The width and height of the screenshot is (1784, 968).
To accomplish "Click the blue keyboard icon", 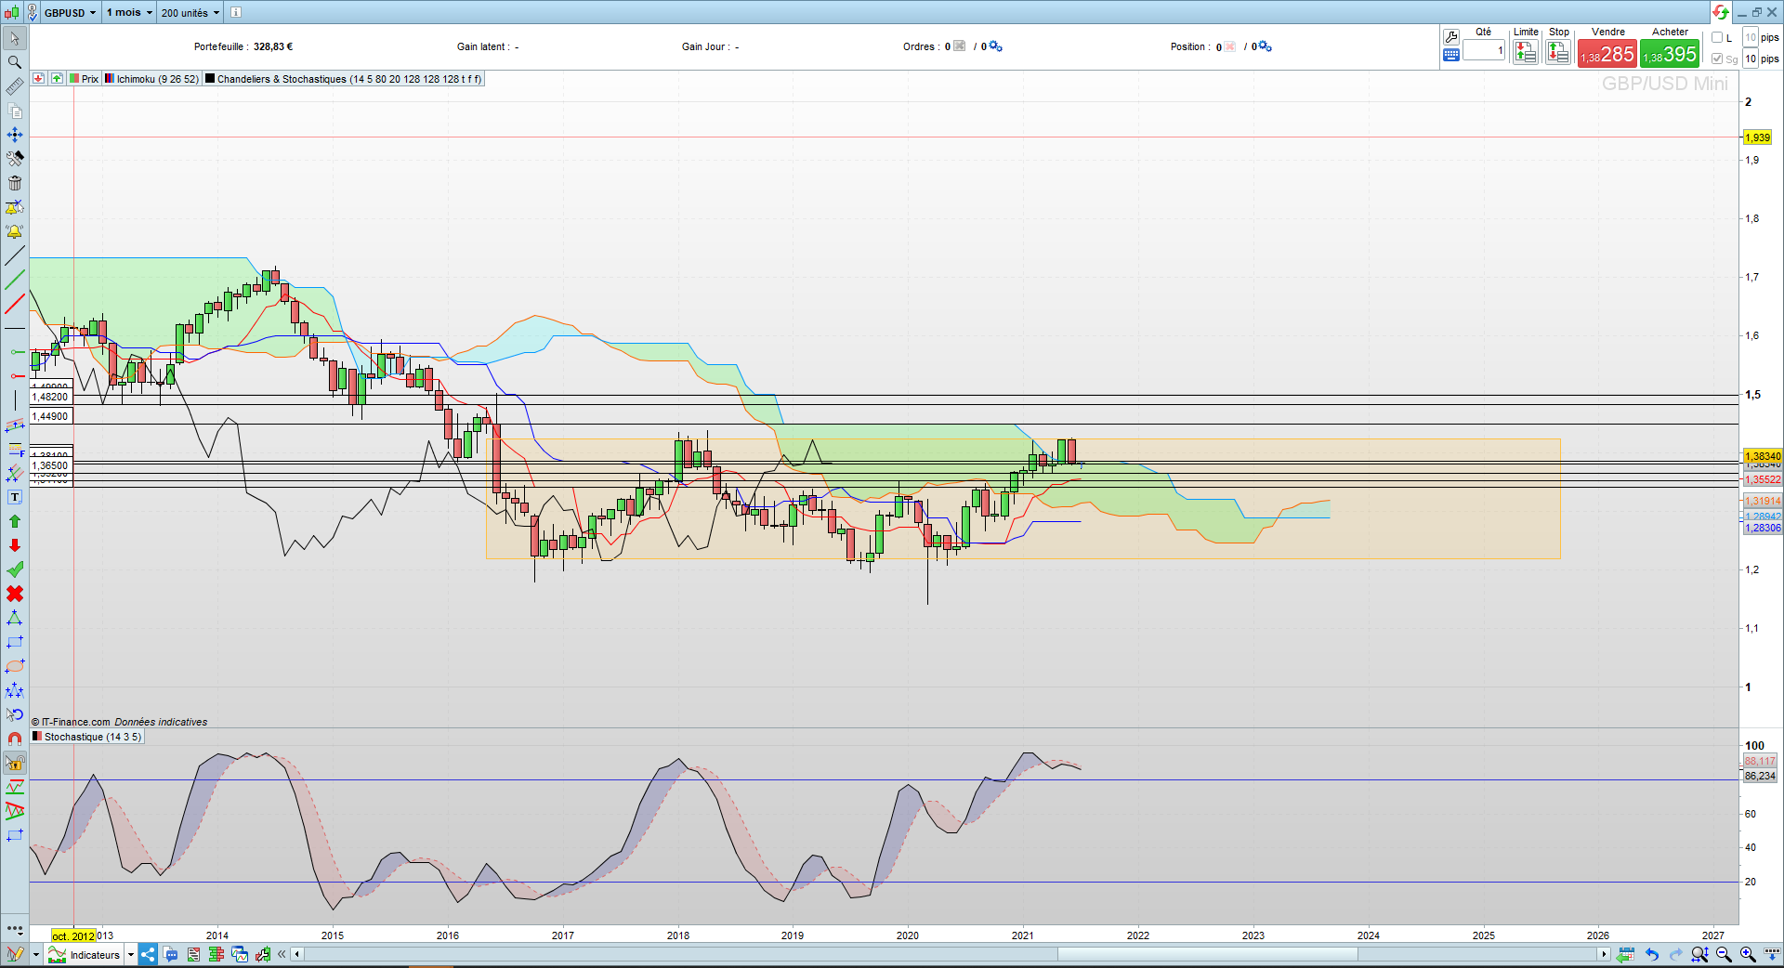I will coord(1451,56).
